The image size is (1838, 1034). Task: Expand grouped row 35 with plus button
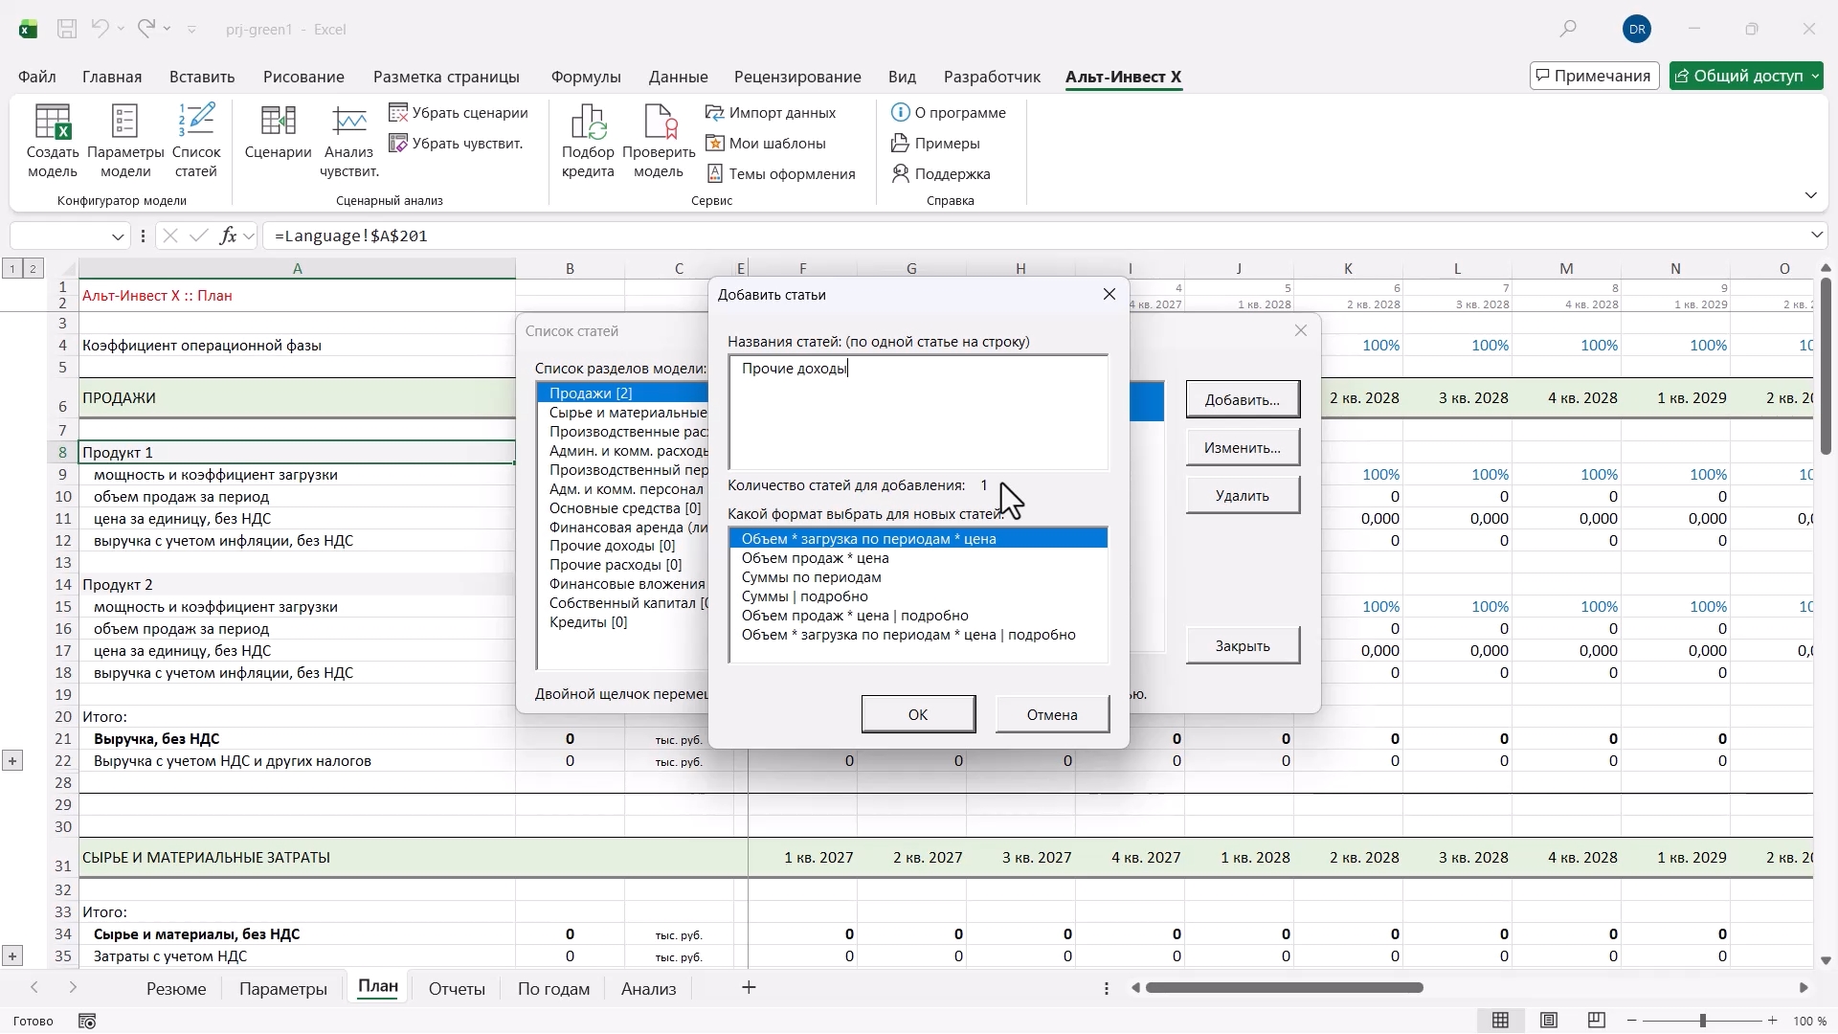pos(12,956)
